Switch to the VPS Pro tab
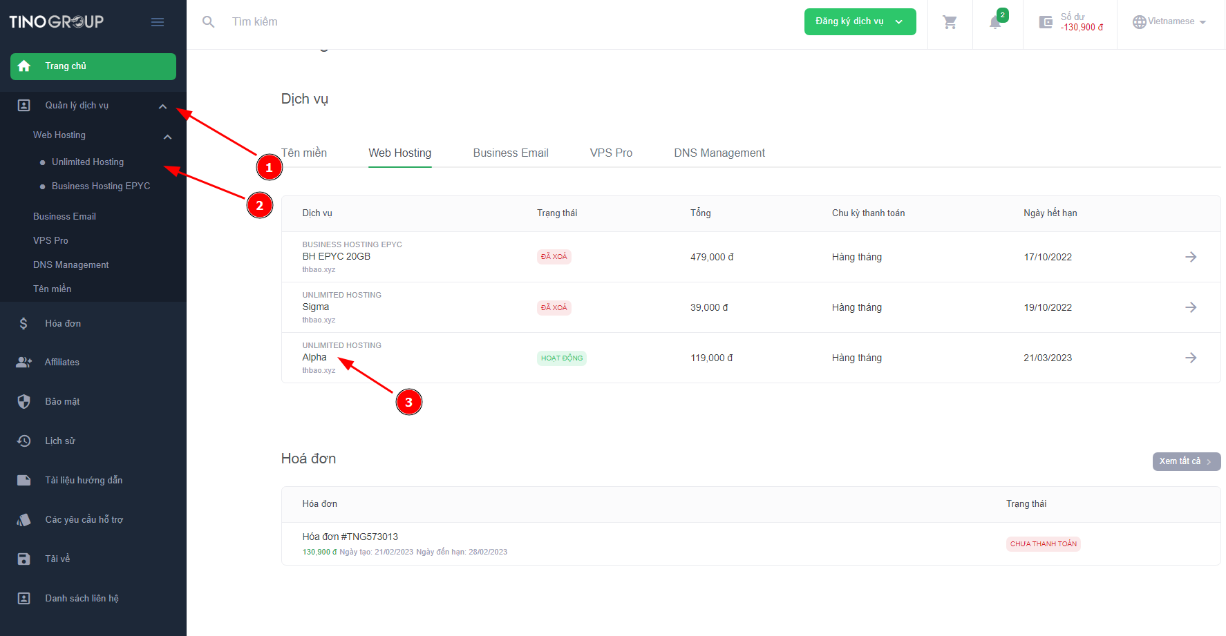Image resolution: width=1226 pixels, height=636 pixels. [x=611, y=153]
